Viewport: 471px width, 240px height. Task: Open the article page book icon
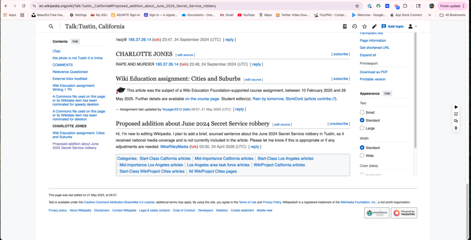[345, 26]
